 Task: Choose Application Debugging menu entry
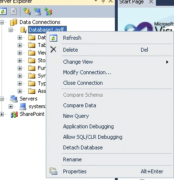110,126
